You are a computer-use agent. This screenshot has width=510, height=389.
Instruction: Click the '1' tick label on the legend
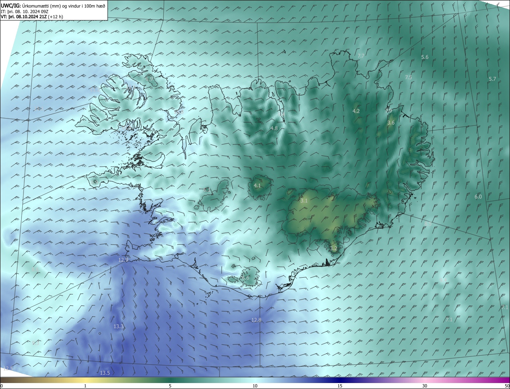85,386
